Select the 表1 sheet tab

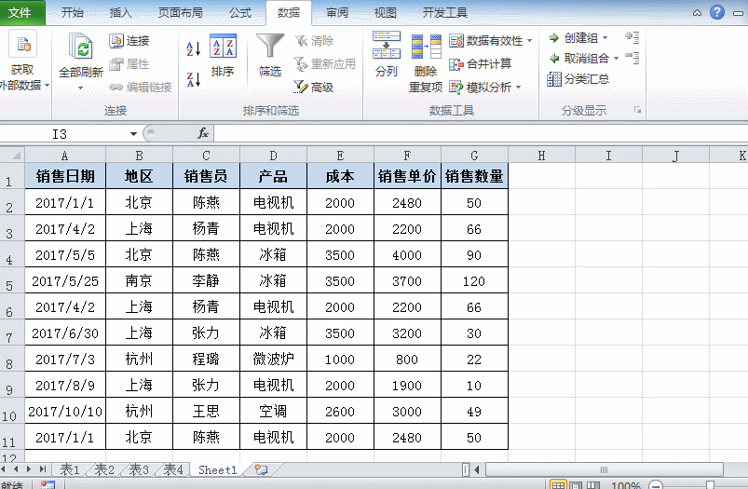point(70,470)
